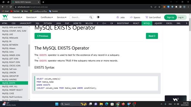Screen dimensions: 191x107
Task: Select MYSQL in the topic bar
Action: tap(147, 23)
